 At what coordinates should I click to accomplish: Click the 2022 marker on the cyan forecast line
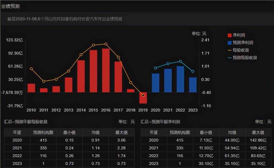180,61
